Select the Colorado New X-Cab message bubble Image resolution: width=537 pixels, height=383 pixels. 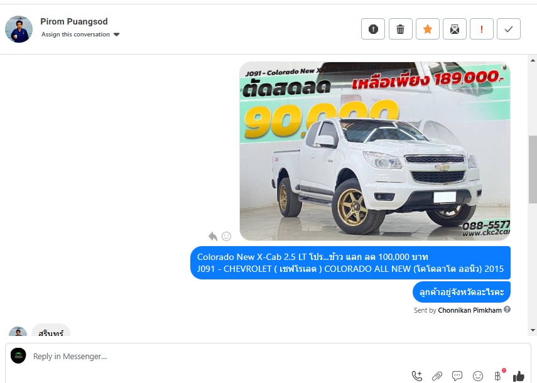(350, 262)
